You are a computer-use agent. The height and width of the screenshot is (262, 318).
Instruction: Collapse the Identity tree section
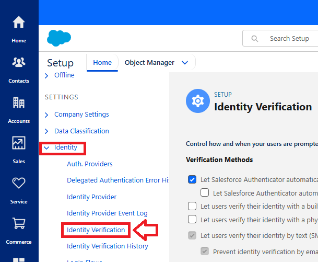46,148
